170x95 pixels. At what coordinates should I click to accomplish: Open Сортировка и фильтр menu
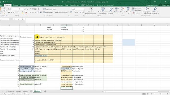tap(147, 11)
